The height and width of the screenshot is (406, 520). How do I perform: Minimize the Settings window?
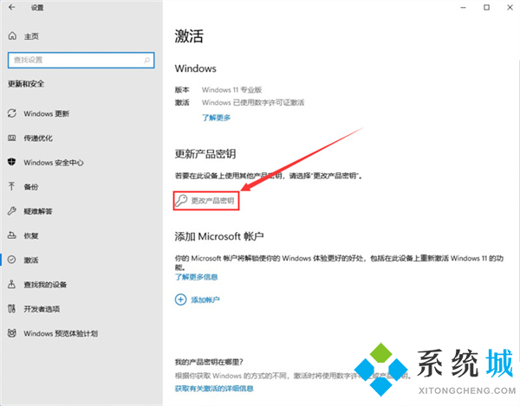pos(464,7)
